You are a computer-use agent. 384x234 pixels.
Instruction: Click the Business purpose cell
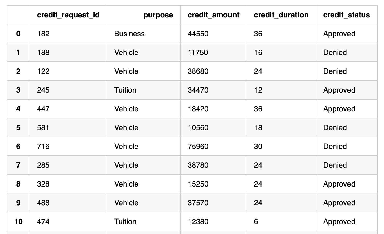click(x=129, y=34)
